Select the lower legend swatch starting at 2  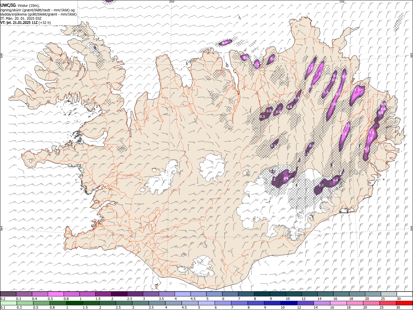(x=107, y=303)
